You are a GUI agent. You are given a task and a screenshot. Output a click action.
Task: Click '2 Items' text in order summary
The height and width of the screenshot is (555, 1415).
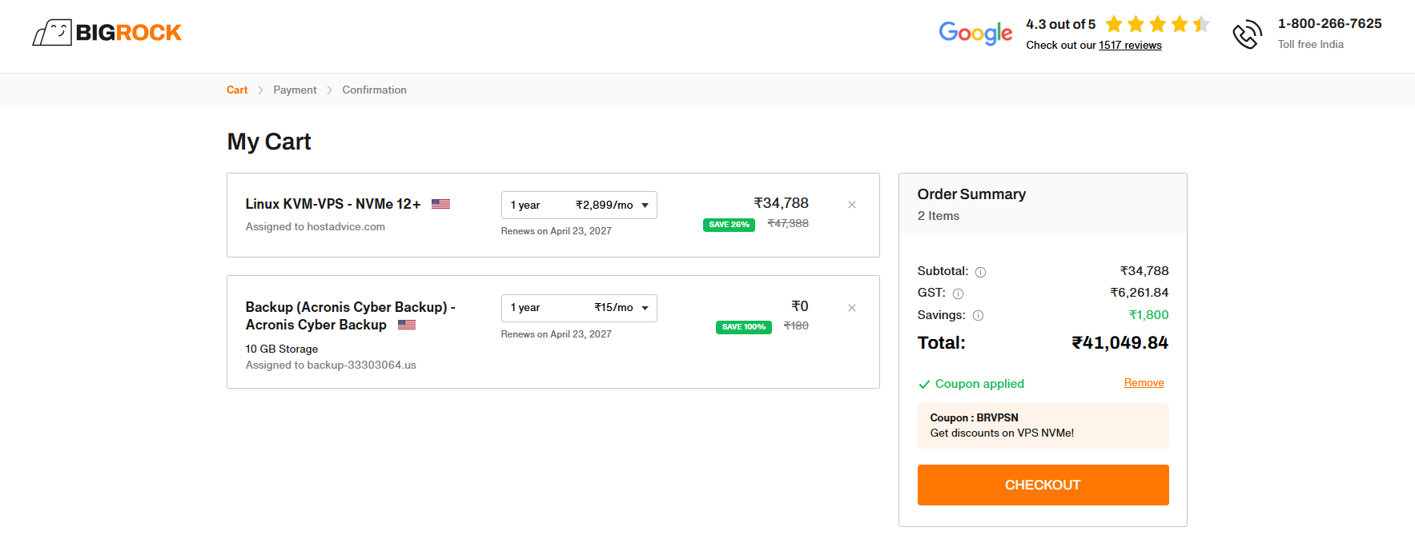(938, 216)
